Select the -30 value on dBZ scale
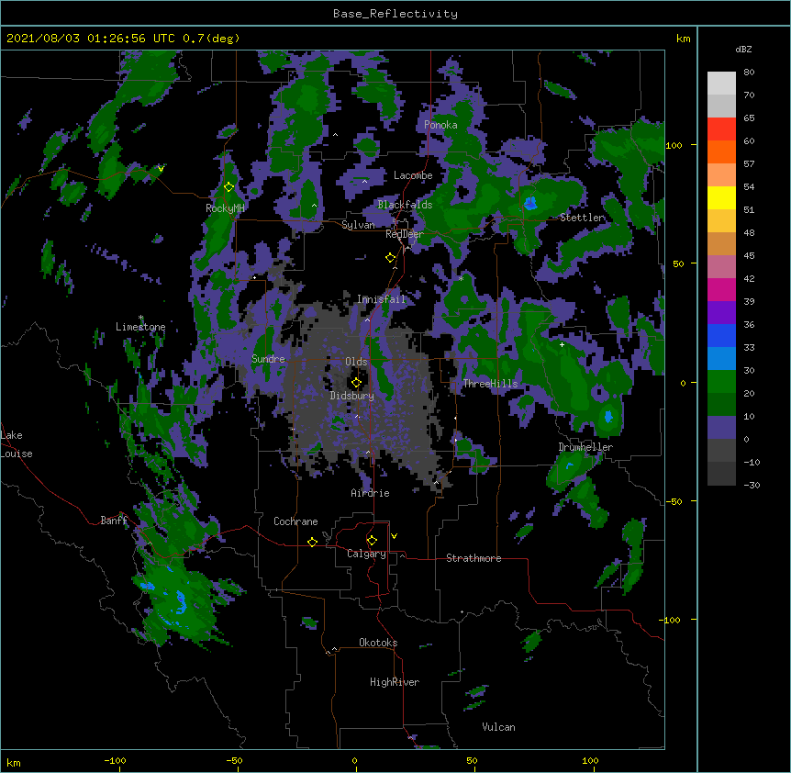The image size is (791, 773). 752,486
